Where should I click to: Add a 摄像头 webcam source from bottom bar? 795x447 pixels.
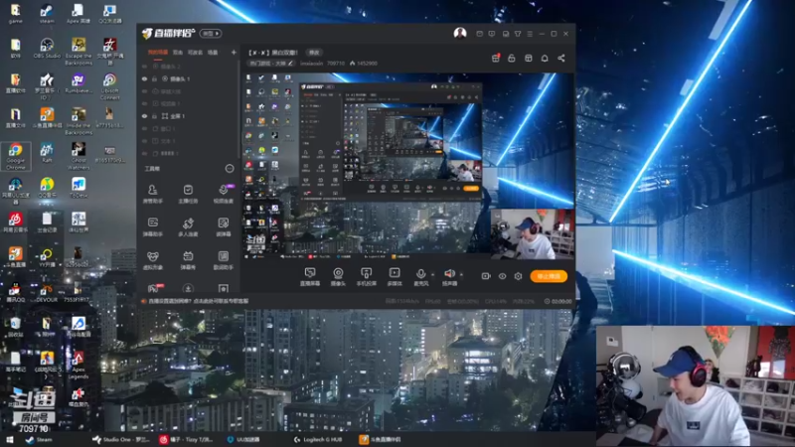click(x=338, y=277)
